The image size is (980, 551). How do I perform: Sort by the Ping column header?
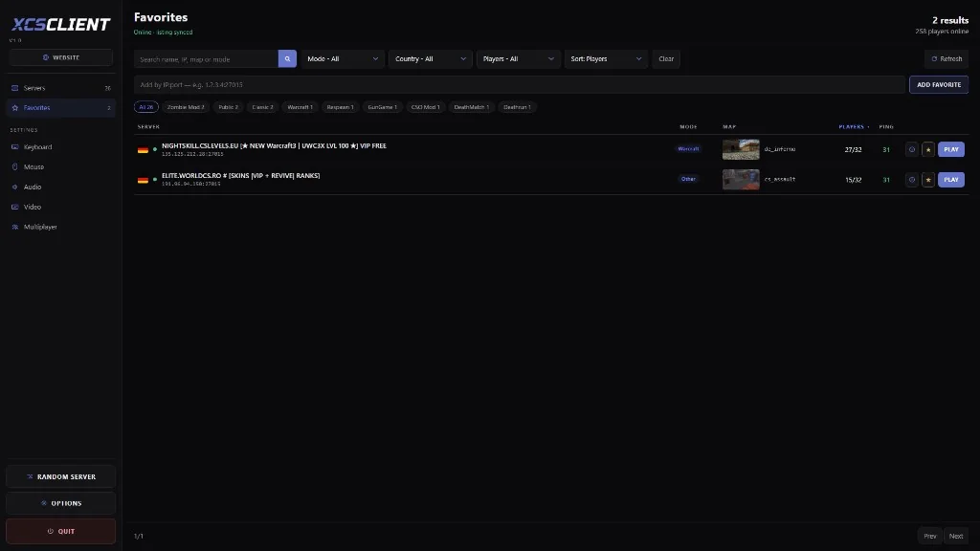[x=886, y=127]
